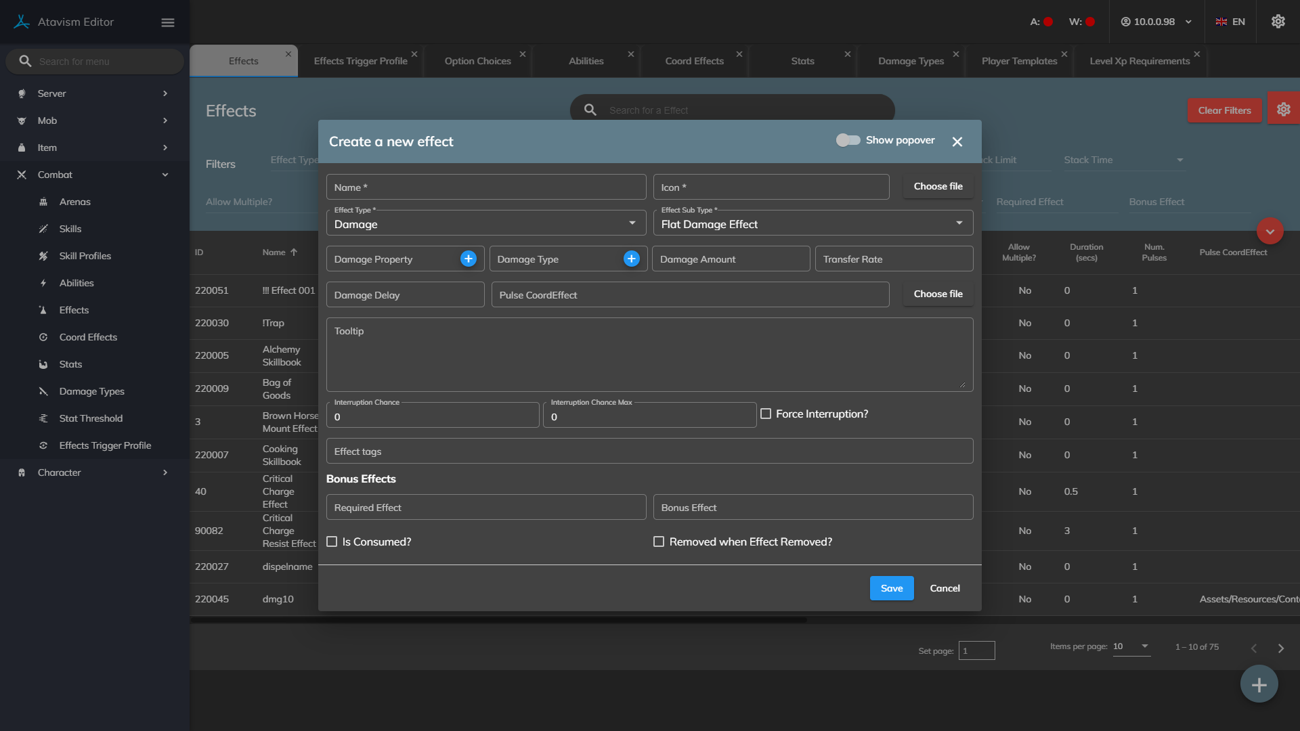The height and width of the screenshot is (731, 1300).
Task: Open the Effect Type dropdown
Action: coord(485,223)
